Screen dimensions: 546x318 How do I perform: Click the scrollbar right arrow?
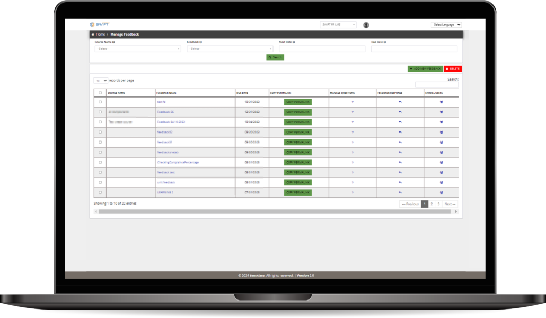[456, 211]
